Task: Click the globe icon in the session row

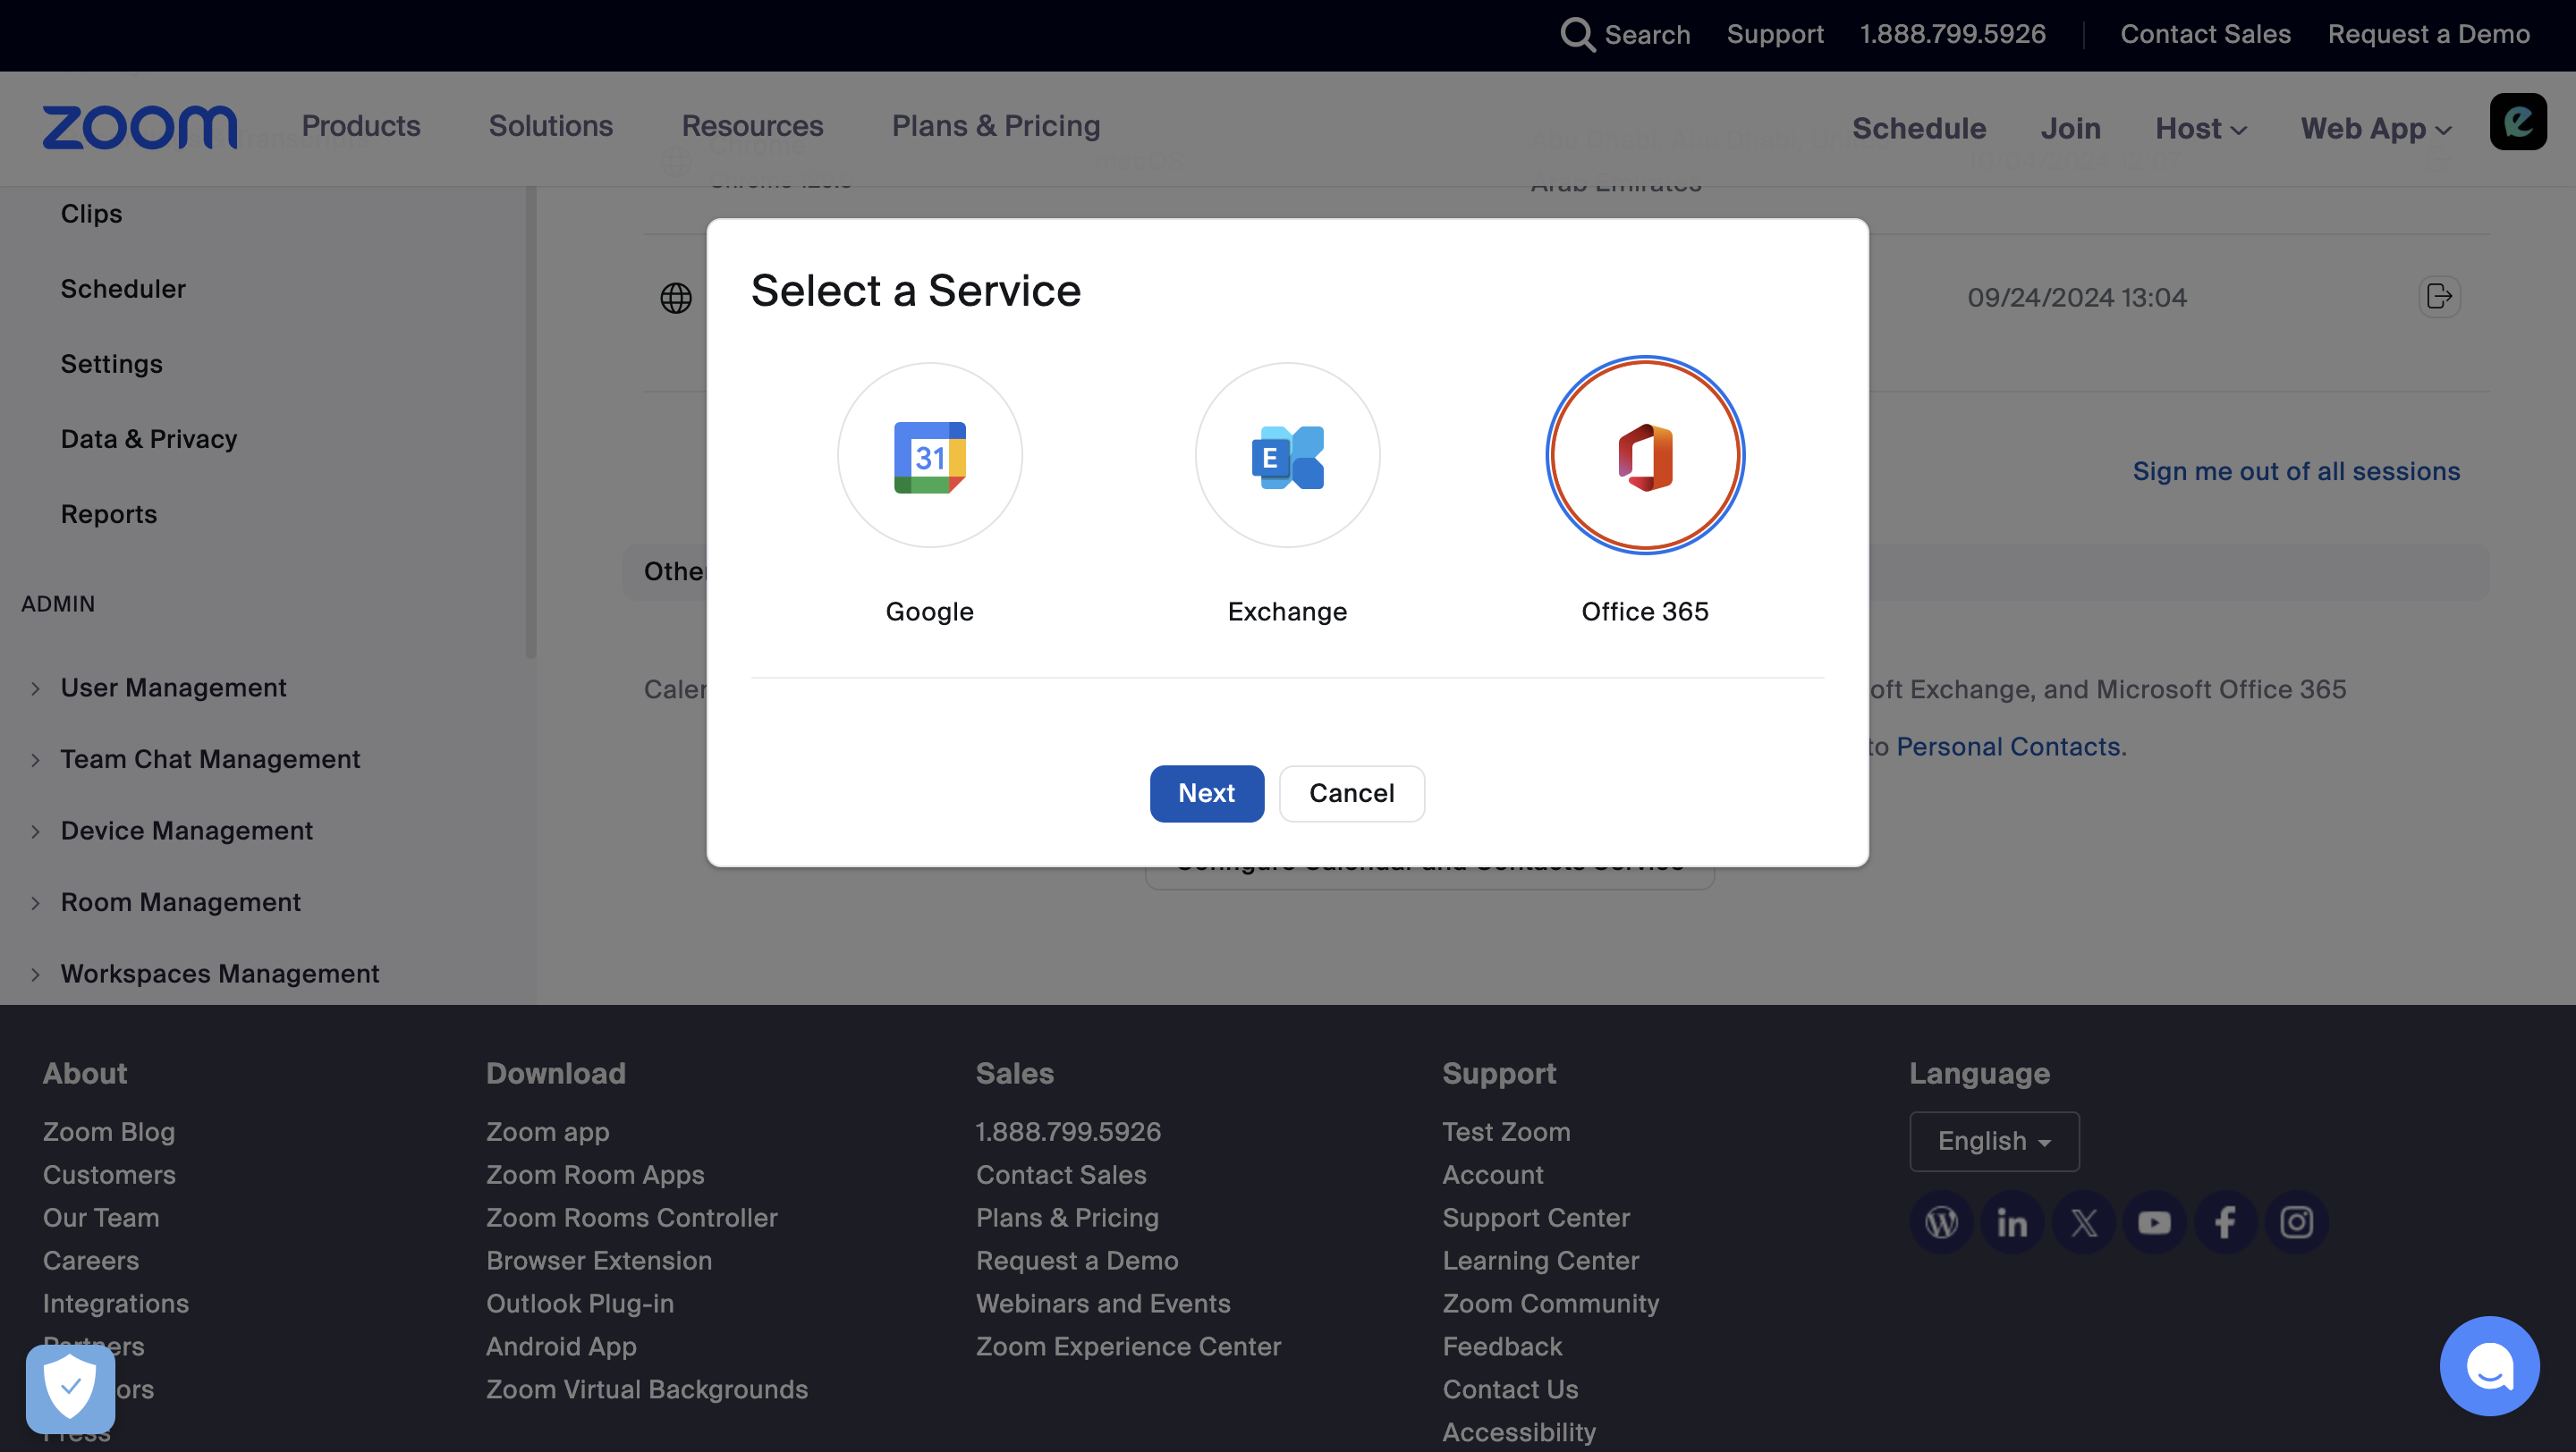Action: [x=676, y=298]
